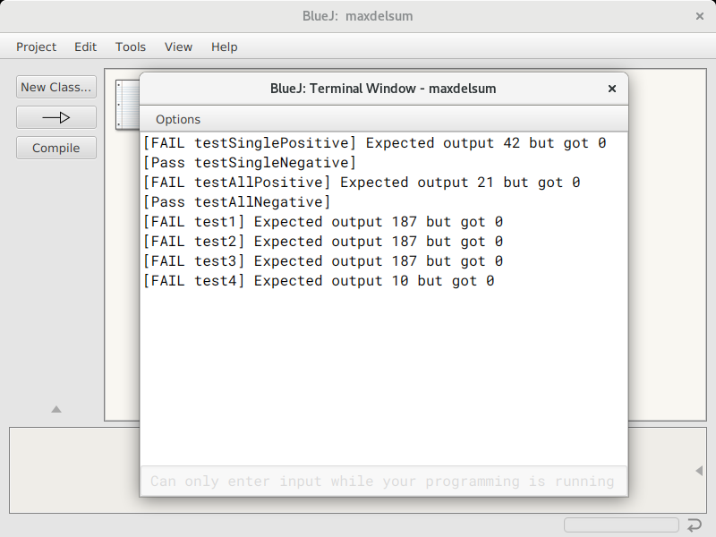
Task: Expand the test panel triangle arrow
Action: (56, 409)
